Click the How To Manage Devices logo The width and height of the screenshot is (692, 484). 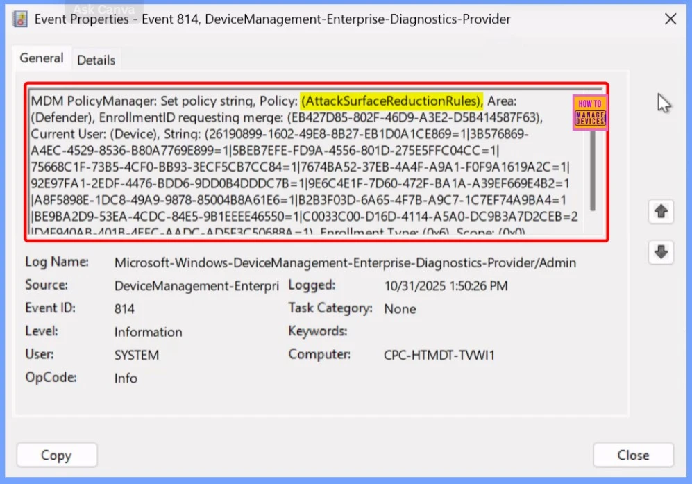pyautogui.click(x=589, y=111)
